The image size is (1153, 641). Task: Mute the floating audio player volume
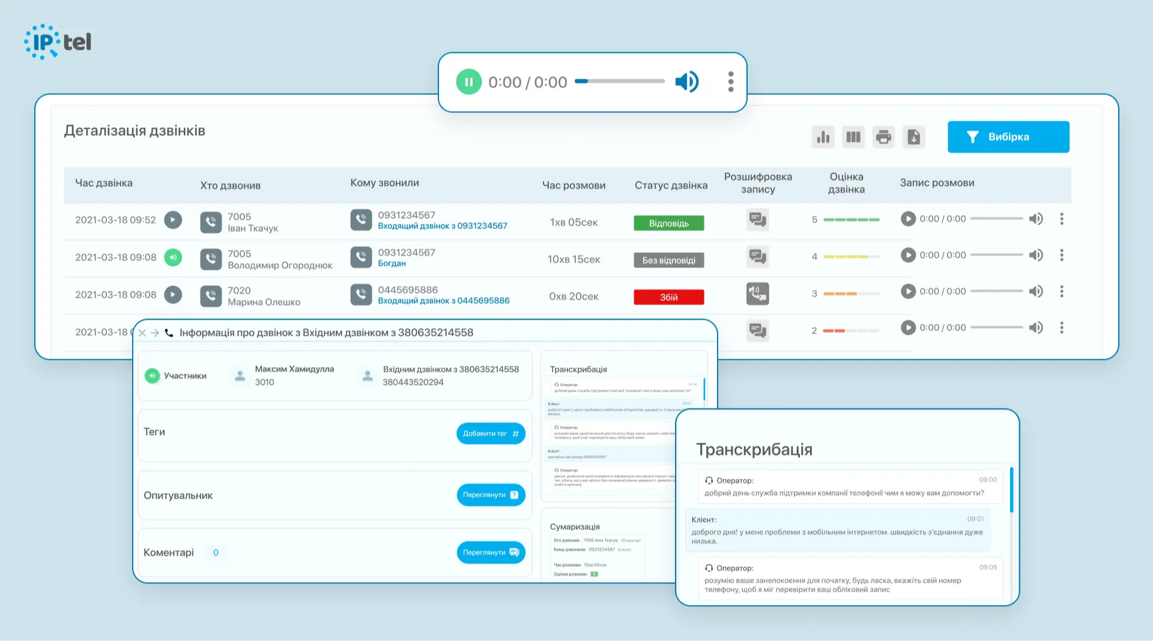coord(687,82)
